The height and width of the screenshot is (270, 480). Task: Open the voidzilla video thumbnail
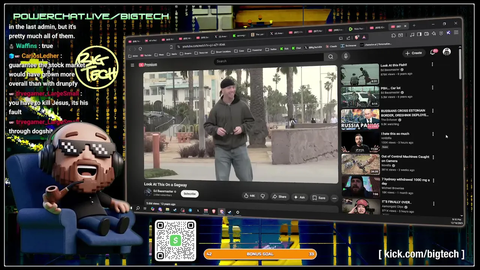tap(360, 142)
